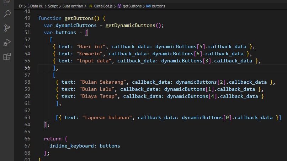Place cursor on "Input data" string
This screenshot has width=287, height=161.
pyautogui.click(x=94, y=61)
